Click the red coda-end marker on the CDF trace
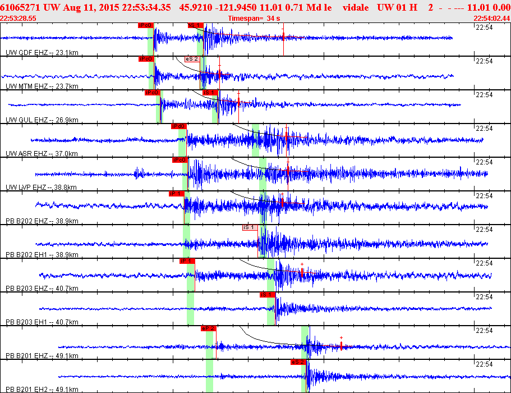This screenshot has height=393, width=511. 283,36
